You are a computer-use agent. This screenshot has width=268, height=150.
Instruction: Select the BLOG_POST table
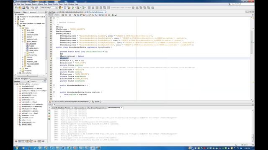31,30
